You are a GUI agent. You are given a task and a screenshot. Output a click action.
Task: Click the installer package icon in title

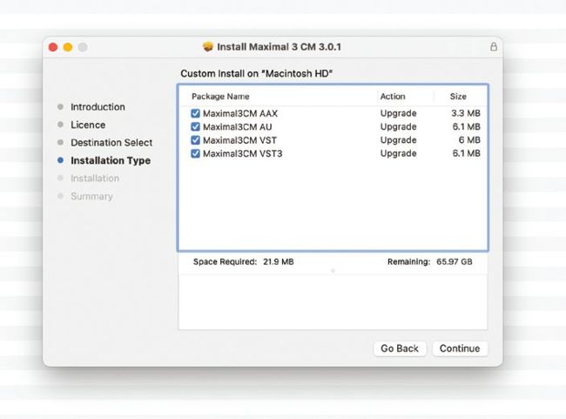point(207,46)
